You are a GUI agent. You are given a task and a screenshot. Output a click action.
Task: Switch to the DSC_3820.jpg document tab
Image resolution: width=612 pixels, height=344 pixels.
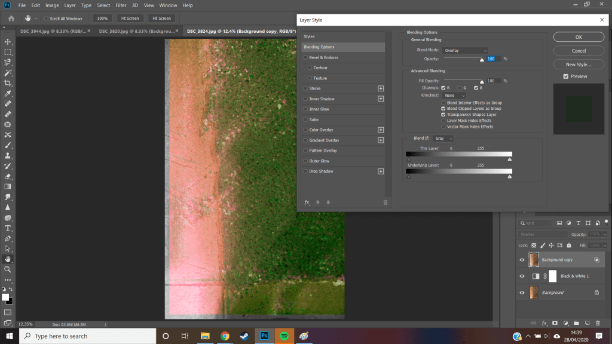click(136, 31)
